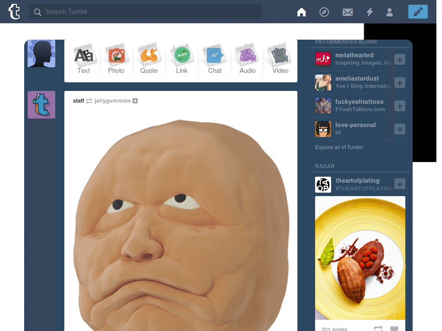Open the plated dessert radar photo
The width and height of the screenshot is (442, 331).
tap(360, 258)
